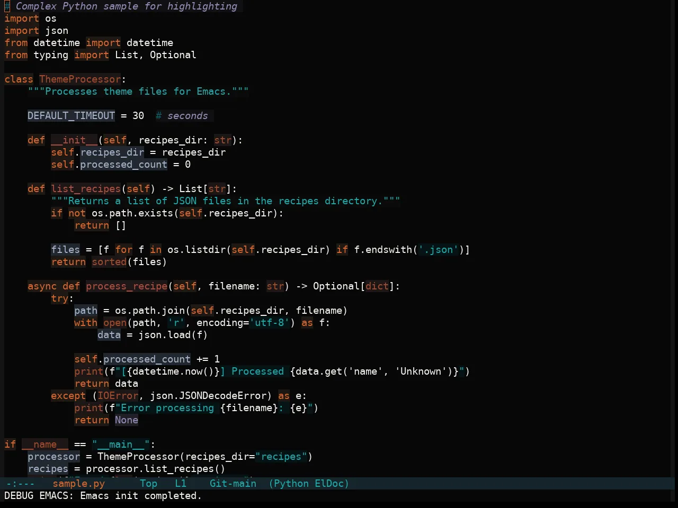Click the "recipes" string argument
The width and height of the screenshot is (678, 508).
click(281, 457)
